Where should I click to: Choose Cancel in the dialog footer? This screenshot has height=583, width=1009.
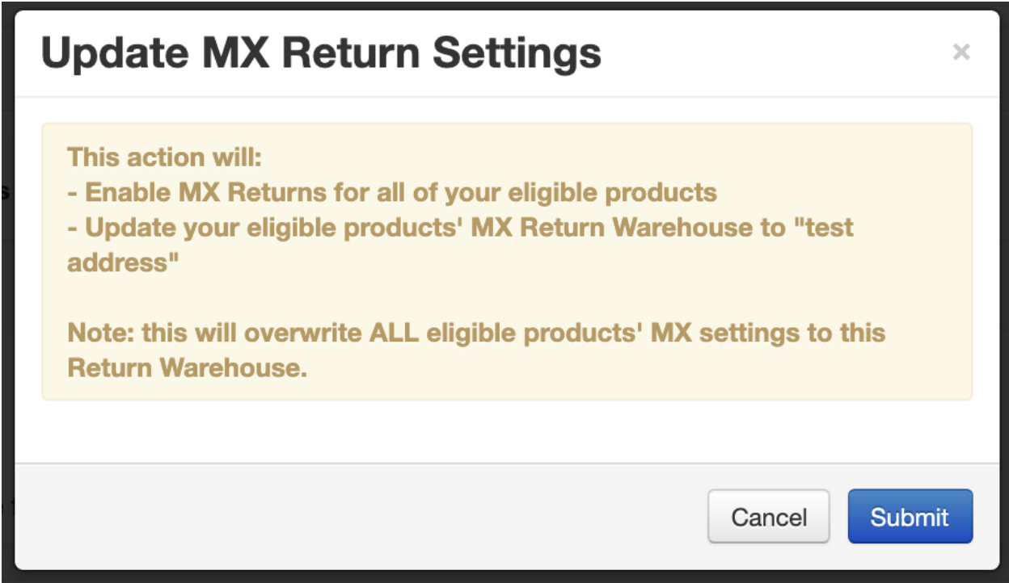tap(768, 517)
